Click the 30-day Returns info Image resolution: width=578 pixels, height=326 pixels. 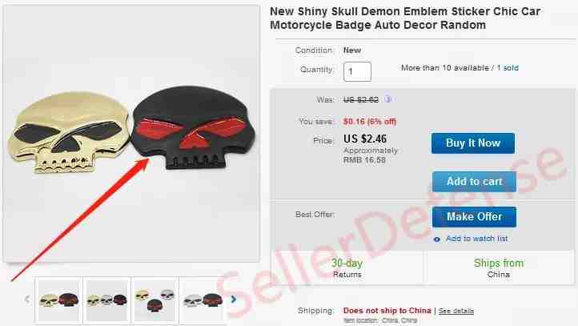pos(347,268)
